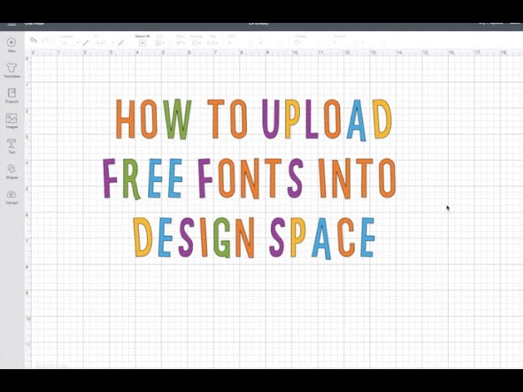Click the Undo arrow
523x392 pixels.
(34, 40)
